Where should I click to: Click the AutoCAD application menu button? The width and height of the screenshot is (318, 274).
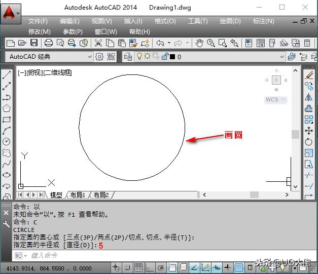click(11, 11)
